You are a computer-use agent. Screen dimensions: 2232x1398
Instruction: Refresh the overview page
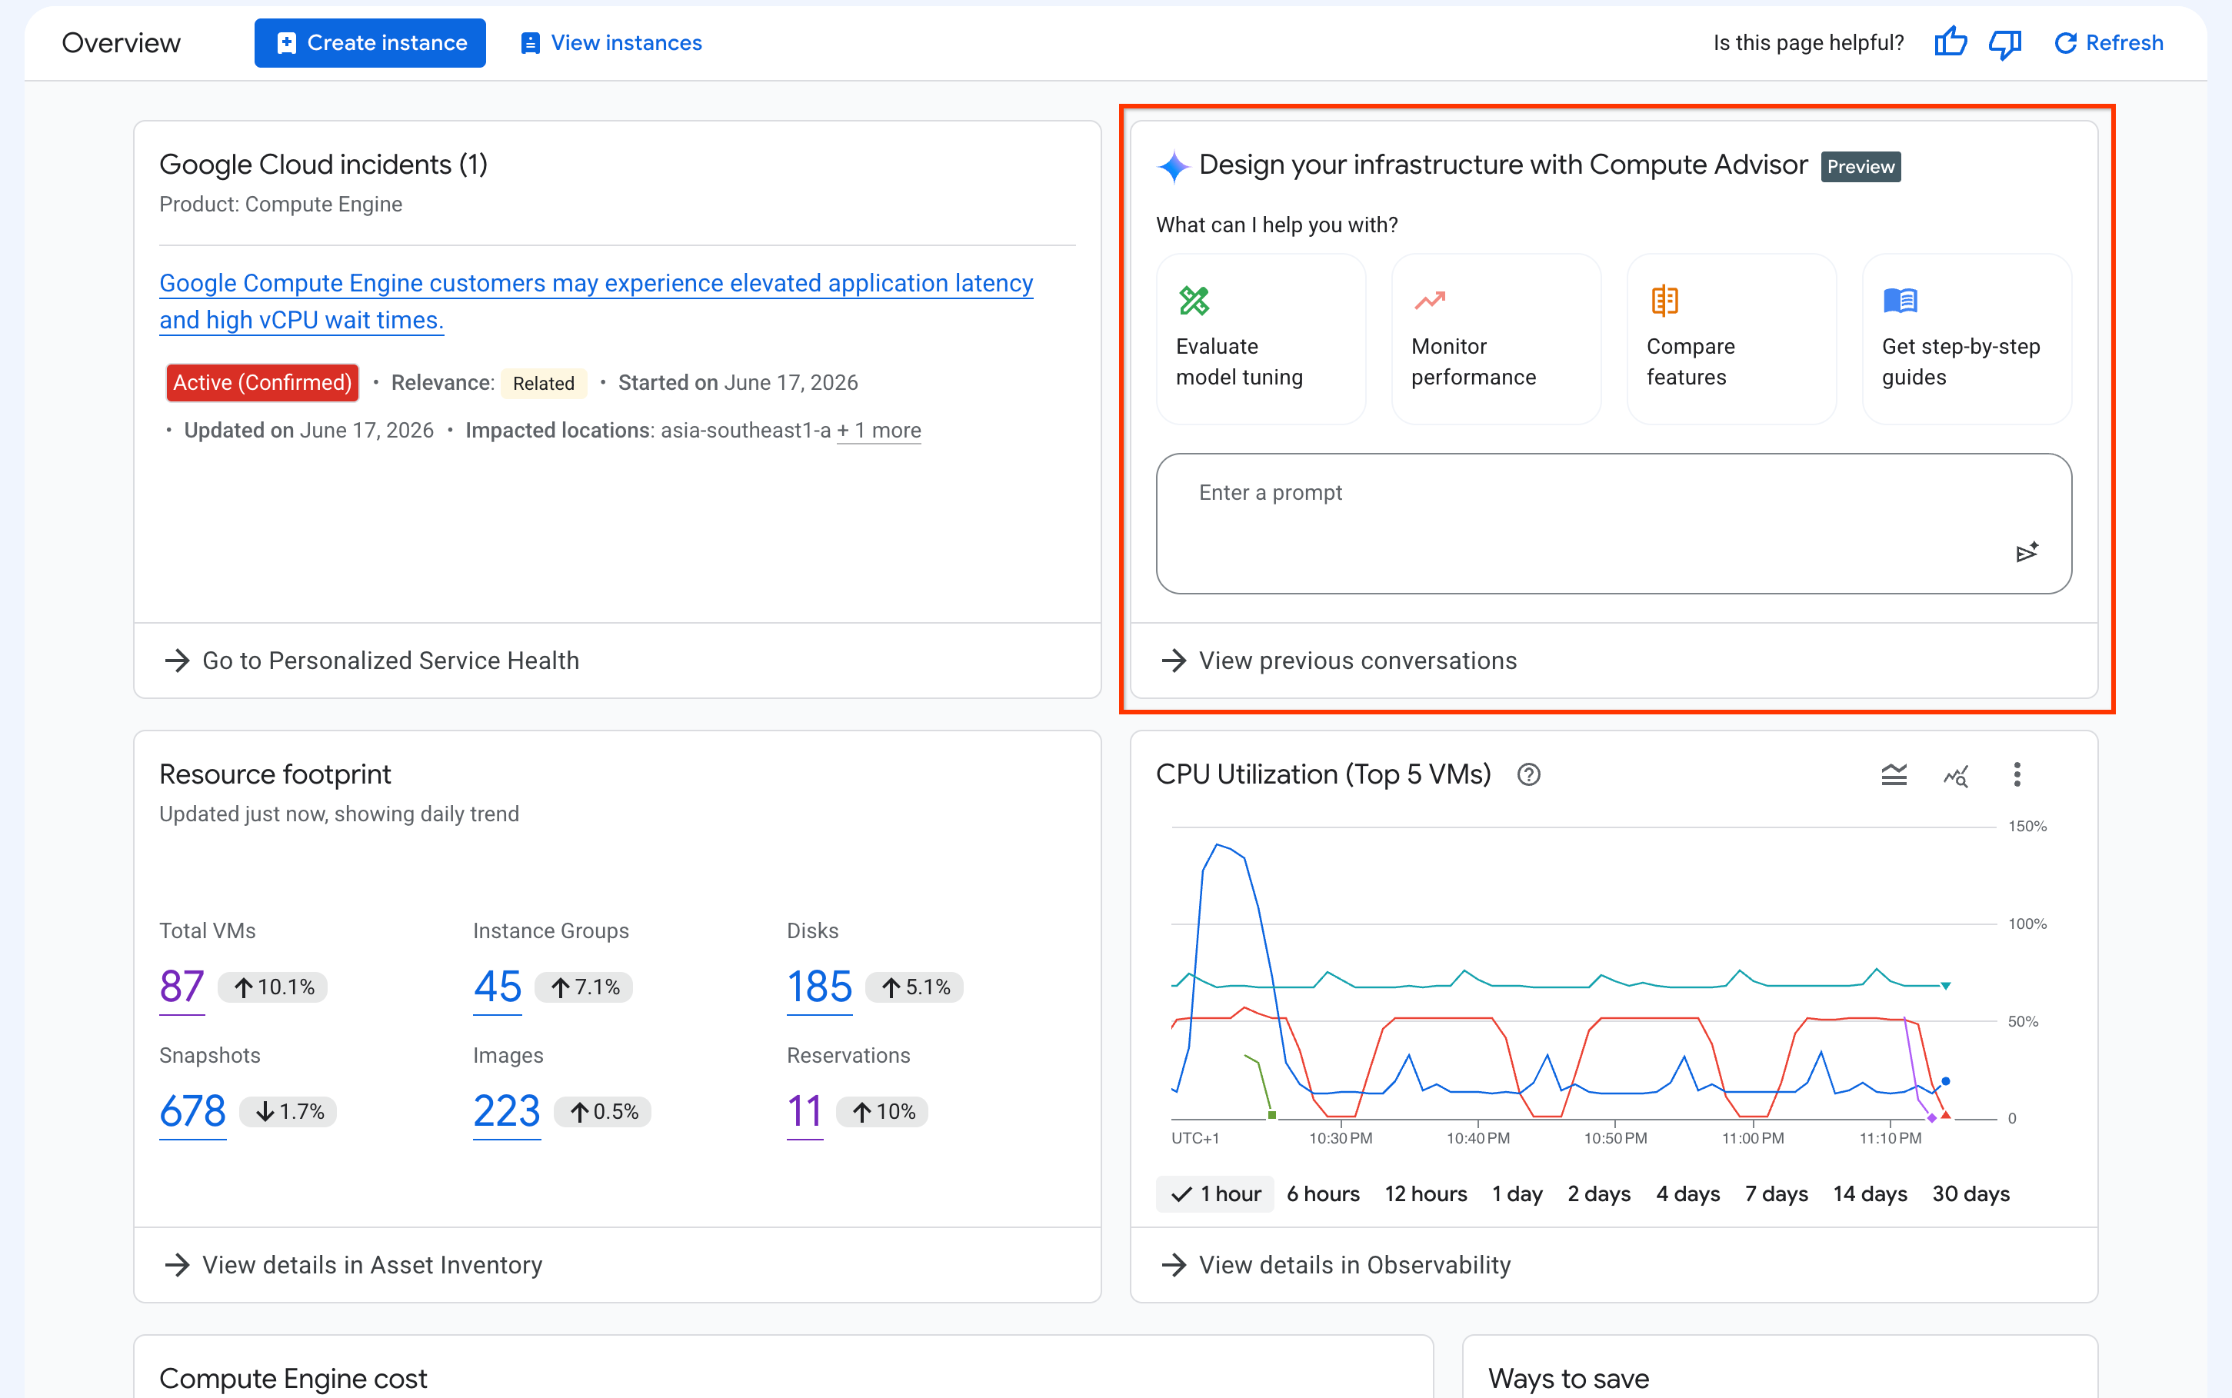(2108, 42)
